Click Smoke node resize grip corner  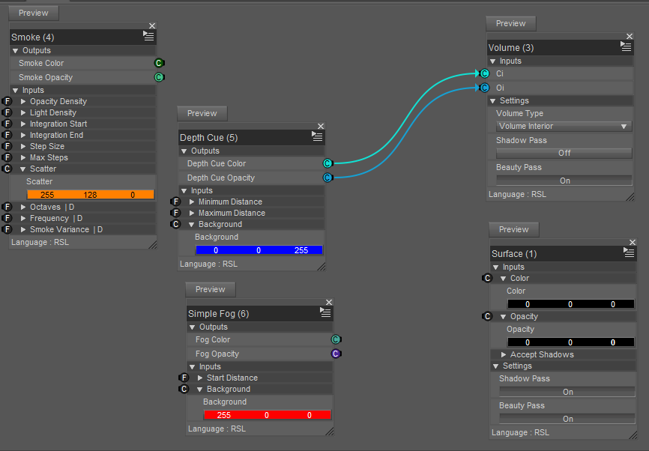[153, 245]
